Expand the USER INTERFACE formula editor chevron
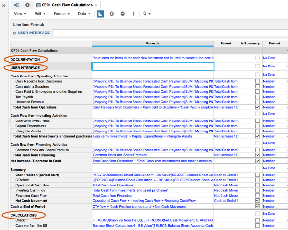Viewport: 288px width, 230px height. (14, 33)
